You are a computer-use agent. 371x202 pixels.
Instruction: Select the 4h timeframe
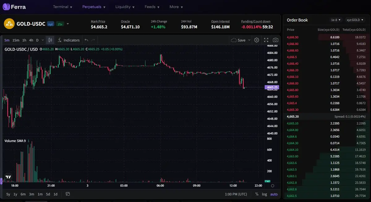click(x=31, y=40)
